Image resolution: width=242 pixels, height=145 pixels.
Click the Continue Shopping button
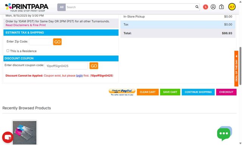click(198, 92)
